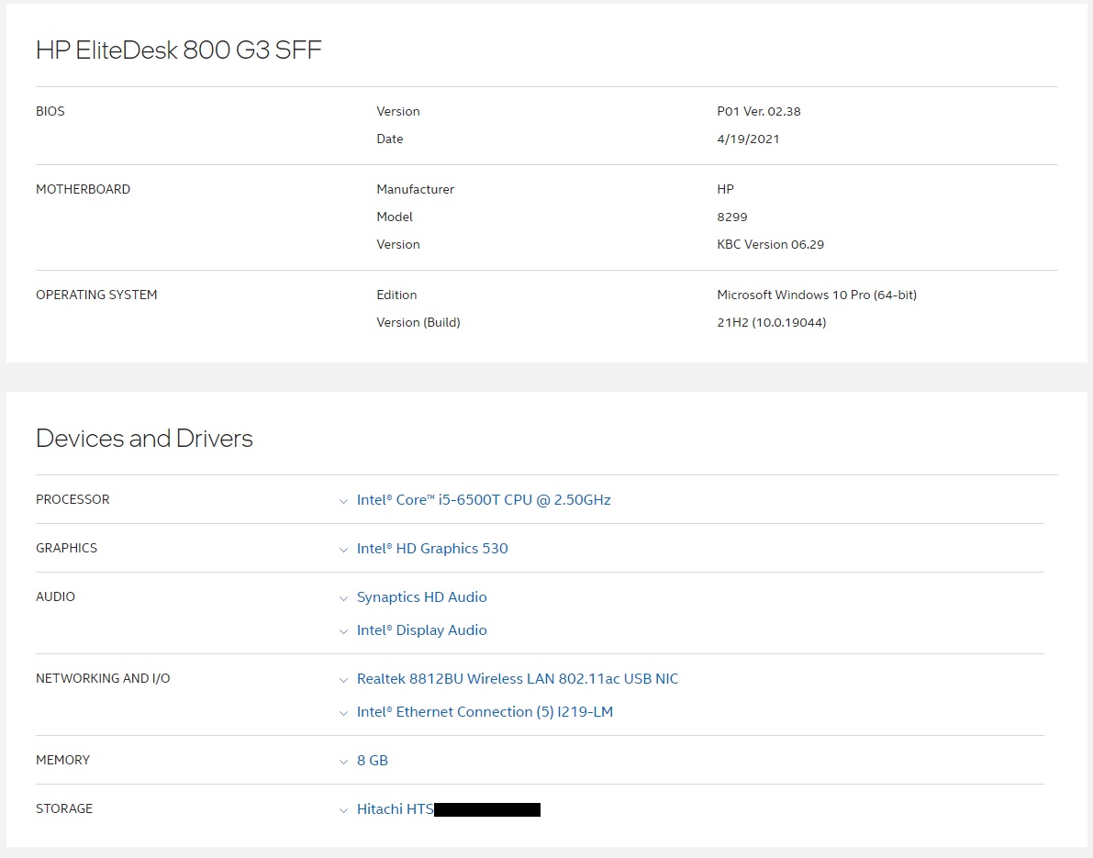Select the Model field label

(395, 217)
